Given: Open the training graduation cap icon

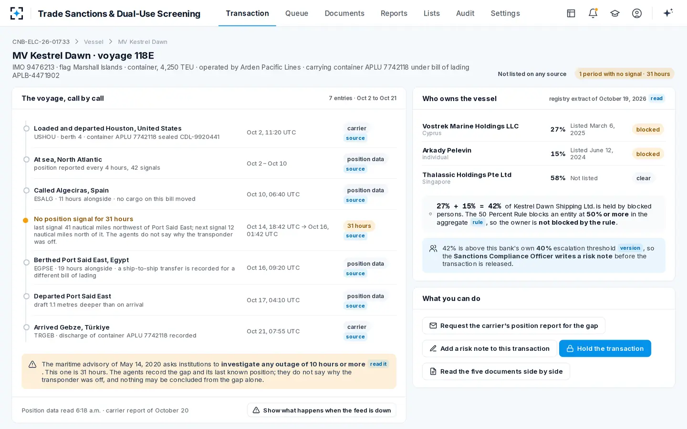Looking at the screenshot, I should (x=615, y=13).
